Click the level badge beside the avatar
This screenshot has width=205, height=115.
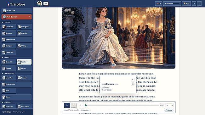coord(46,3)
